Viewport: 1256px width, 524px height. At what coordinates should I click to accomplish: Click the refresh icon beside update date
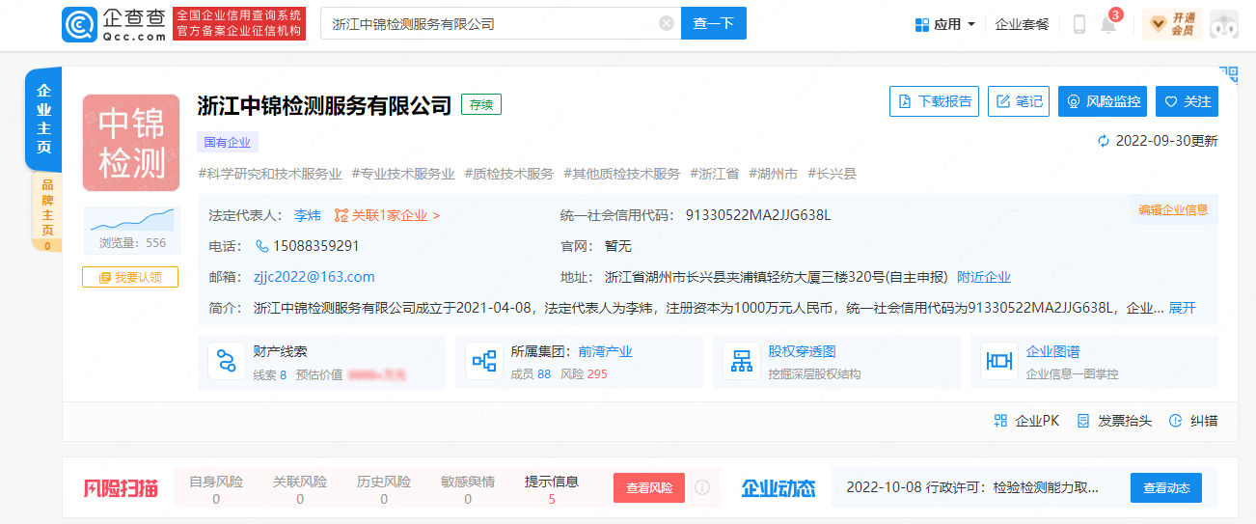(1104, 141)
